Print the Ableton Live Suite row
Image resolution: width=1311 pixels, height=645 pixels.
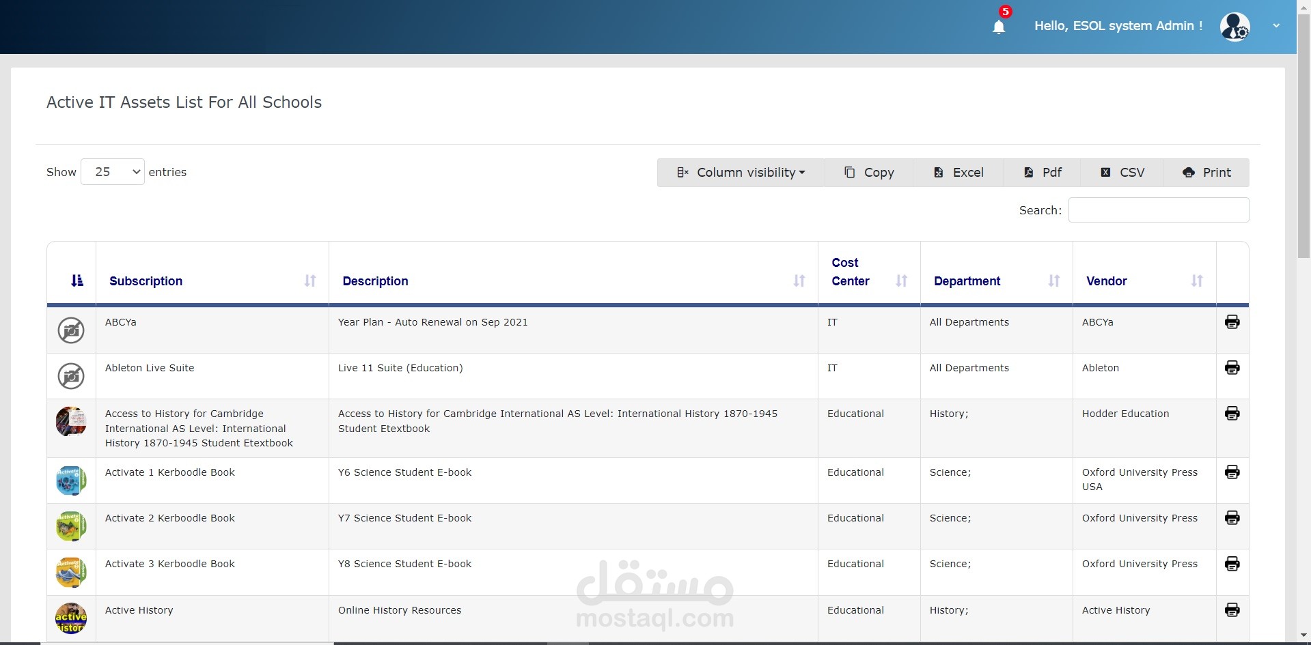[1232, 368]
